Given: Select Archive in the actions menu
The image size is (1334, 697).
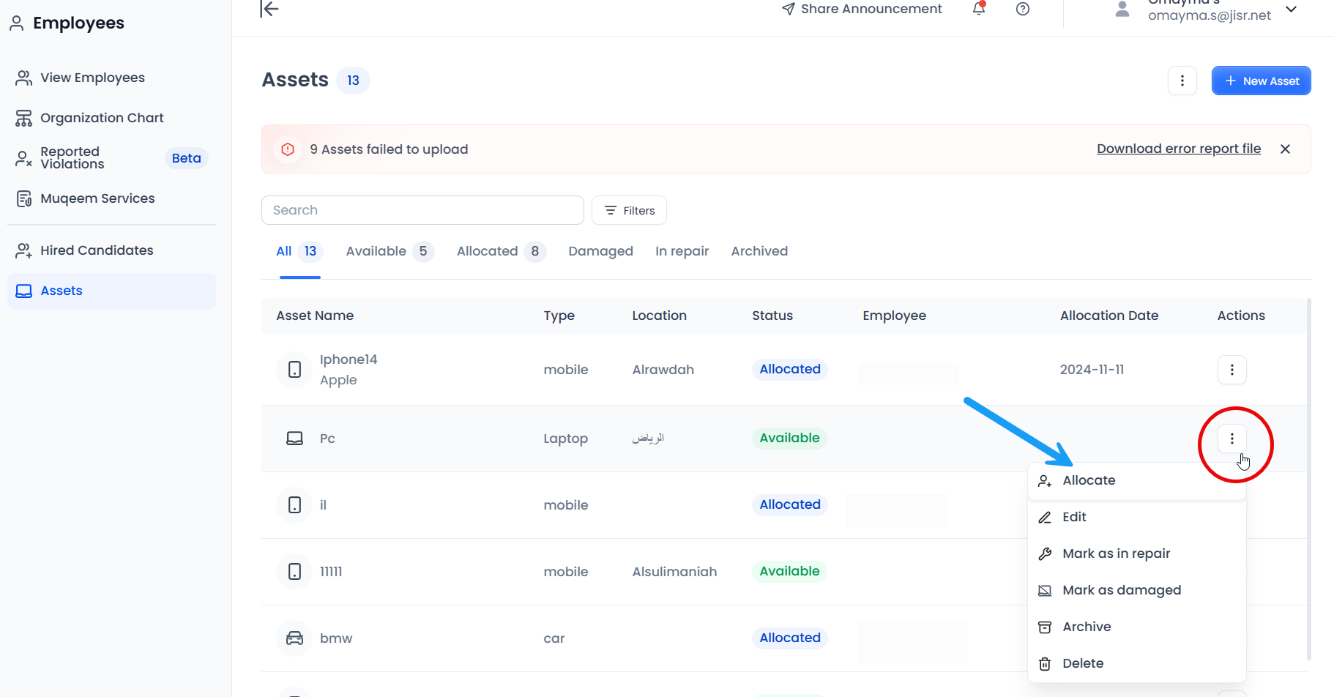Looking at the screenshot, I should [1087, 627].
